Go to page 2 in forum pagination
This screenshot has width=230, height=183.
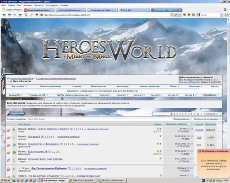coord(174,114)
